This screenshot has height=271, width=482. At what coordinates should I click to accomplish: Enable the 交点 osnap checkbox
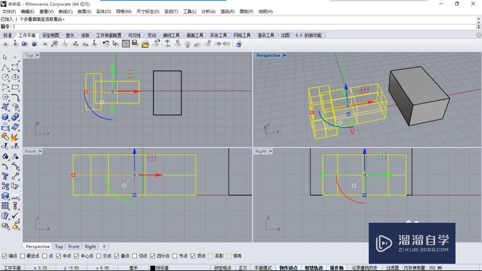click(99, 256)
